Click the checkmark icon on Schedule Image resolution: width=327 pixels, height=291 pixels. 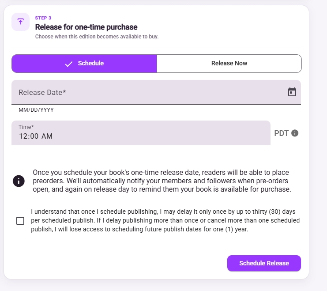pos(69,64)
